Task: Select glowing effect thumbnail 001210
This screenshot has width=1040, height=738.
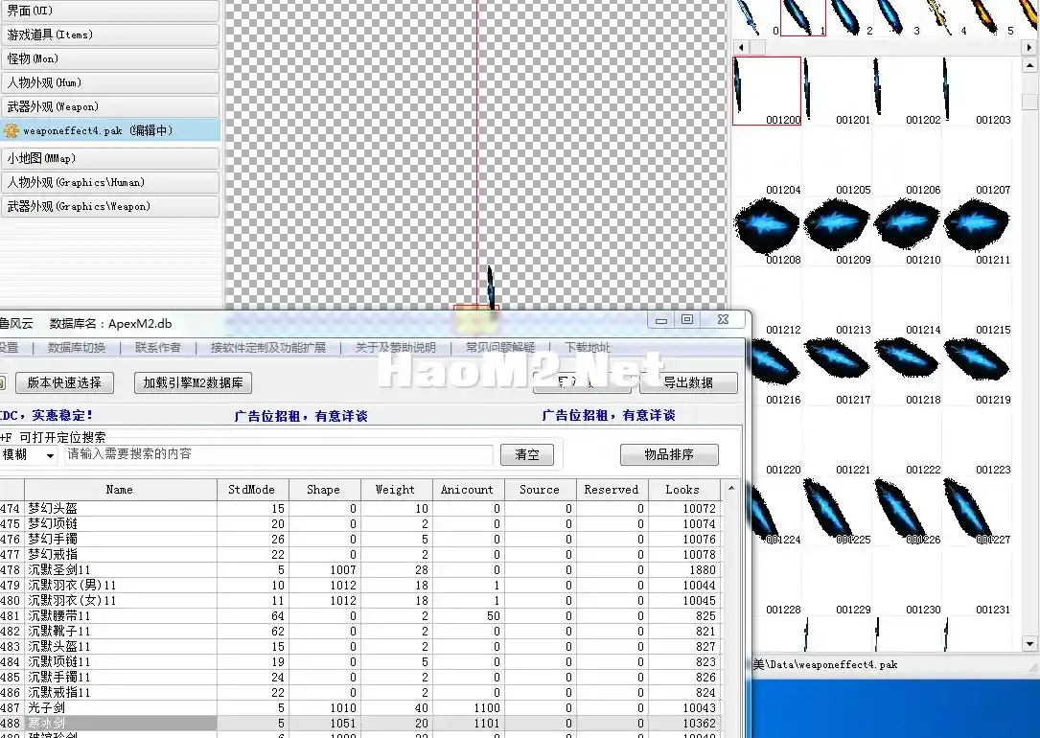Action: pos(907,231)
